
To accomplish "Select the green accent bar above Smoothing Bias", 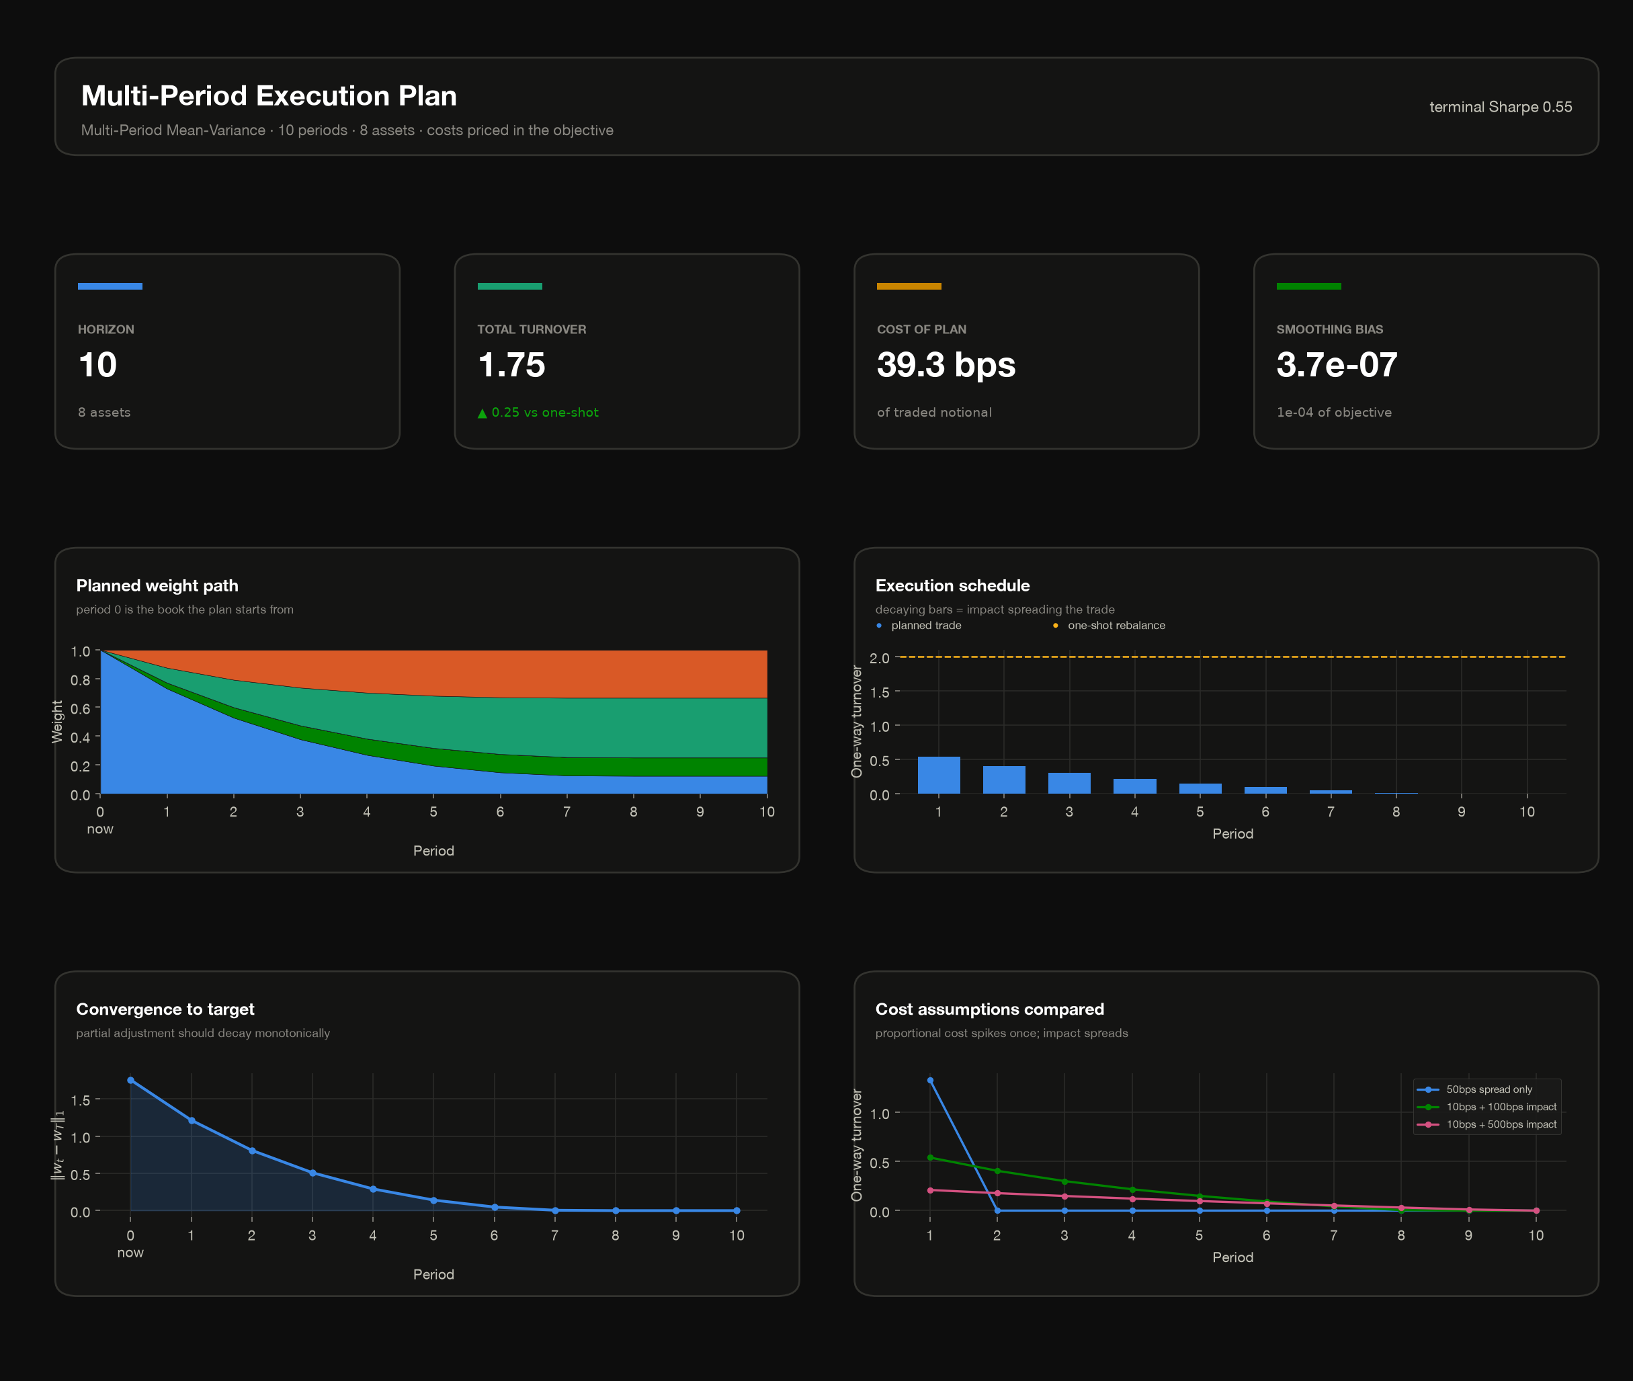I will [x=1309, y=286].
